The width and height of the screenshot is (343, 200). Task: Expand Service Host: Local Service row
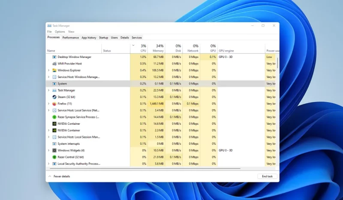tap(48, 110)
